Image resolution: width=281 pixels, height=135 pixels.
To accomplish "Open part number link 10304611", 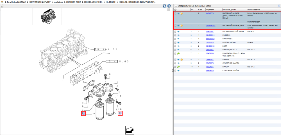I will (210, 67).
